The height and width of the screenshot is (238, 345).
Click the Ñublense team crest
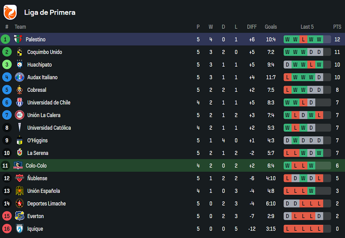coord(19,178)
